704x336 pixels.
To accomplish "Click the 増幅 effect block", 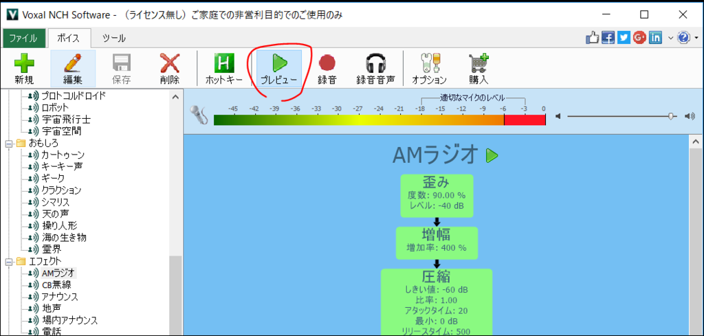I will coord(437,243).
